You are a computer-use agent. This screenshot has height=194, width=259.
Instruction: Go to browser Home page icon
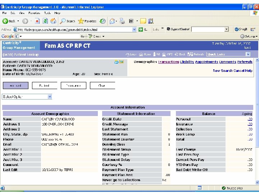point(53,21)
